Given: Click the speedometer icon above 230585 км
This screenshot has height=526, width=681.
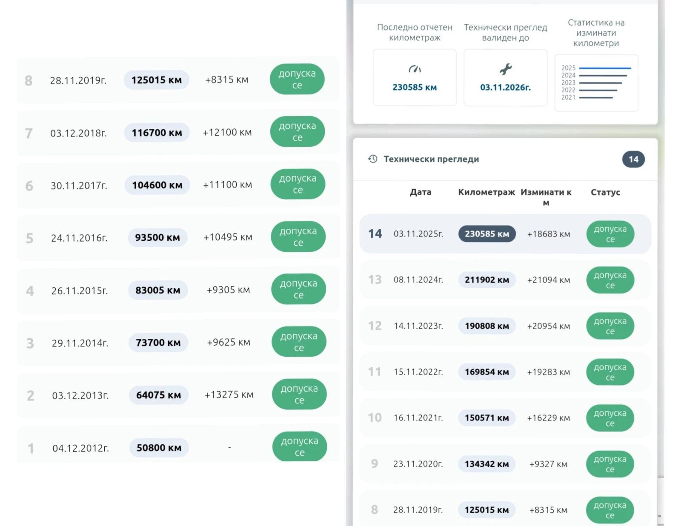Looking at the screenshot, I should click(x=415, y=69).
